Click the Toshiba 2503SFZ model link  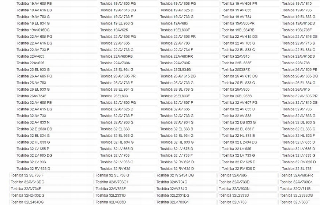point(236,69)
